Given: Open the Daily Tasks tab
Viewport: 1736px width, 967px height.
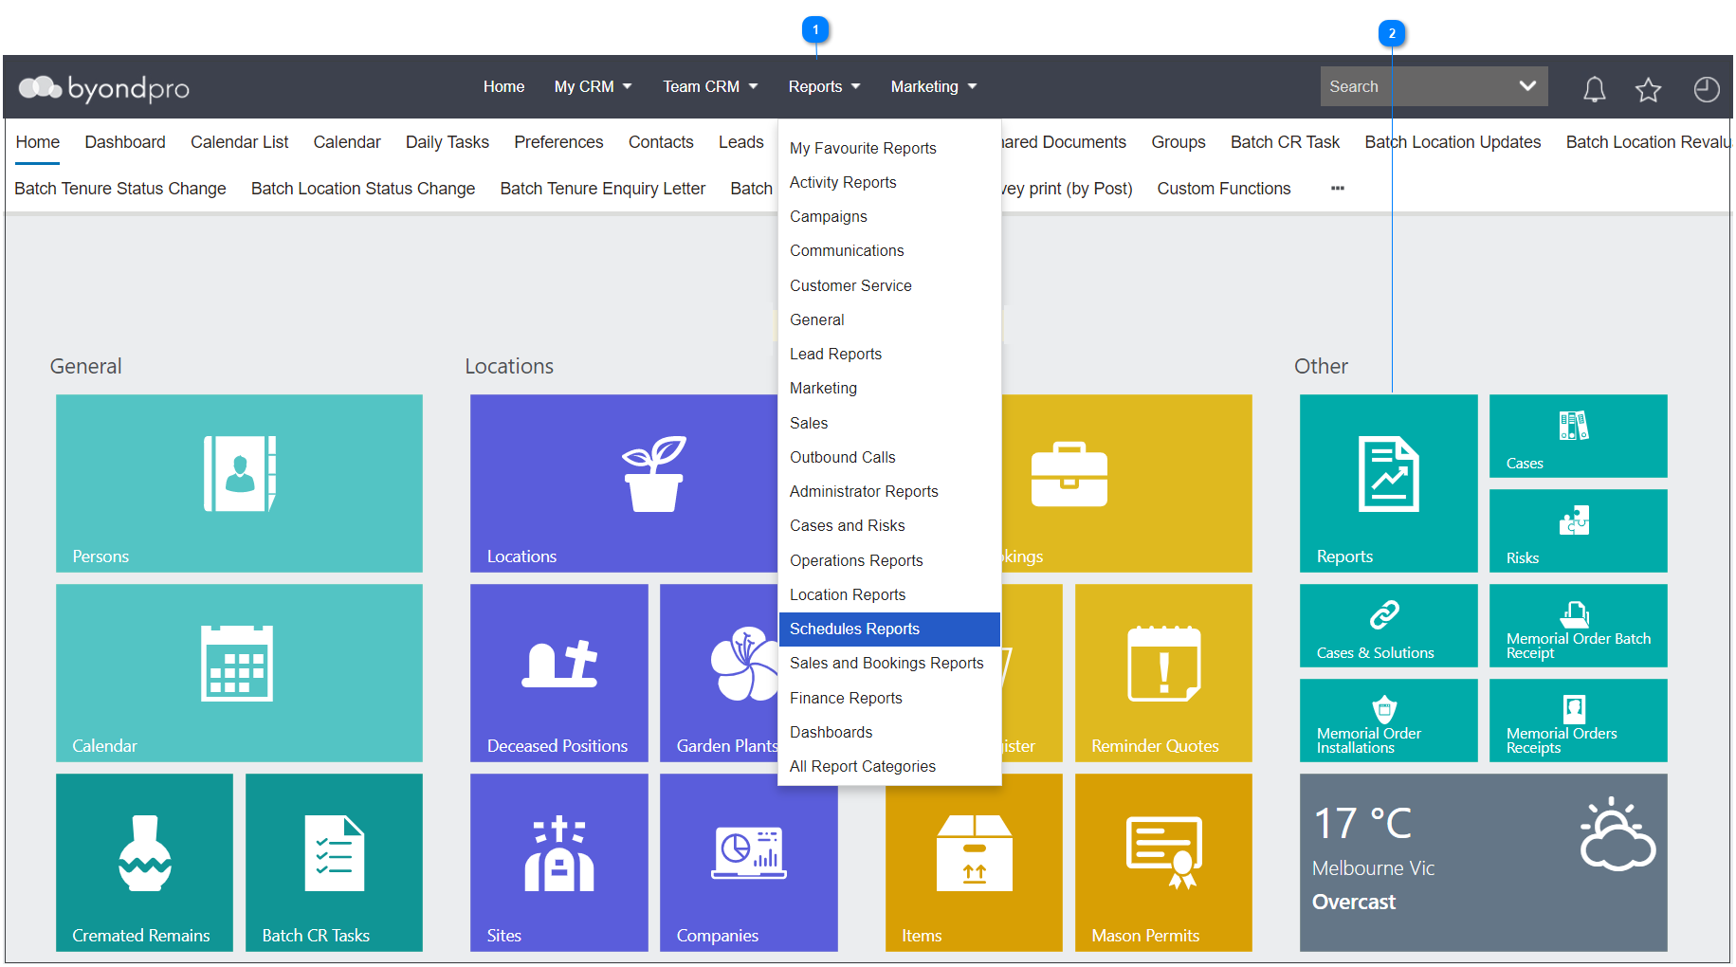Looking at the screenshot, I should (x=448, y=142).
